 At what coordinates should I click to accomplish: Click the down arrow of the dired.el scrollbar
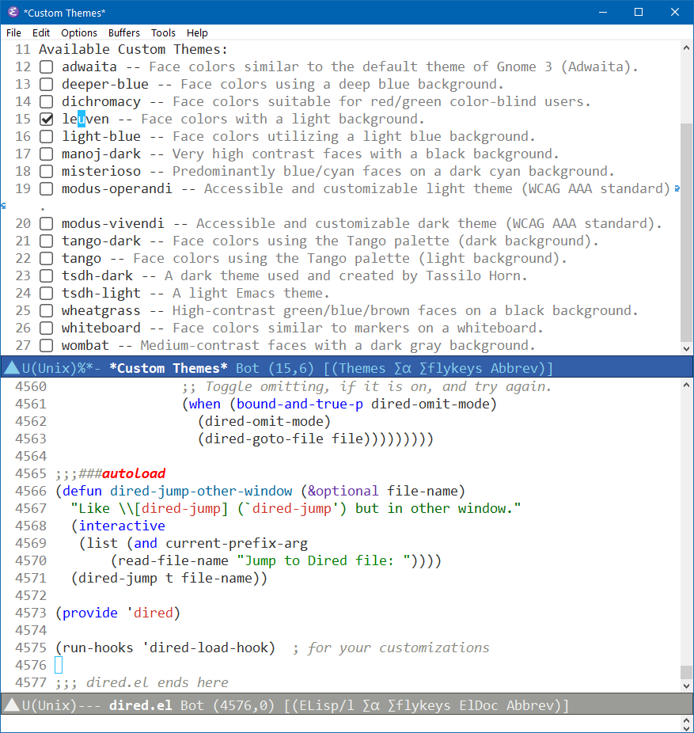(686, 686)
